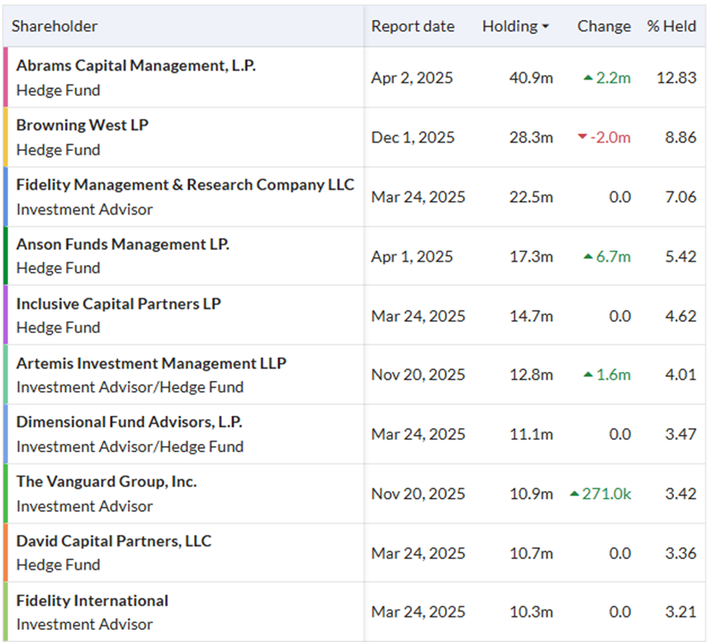Viewport: 713px width, 642px height.
Task: Click the Holding column sort arrow
Action: [x=545, y=27]
